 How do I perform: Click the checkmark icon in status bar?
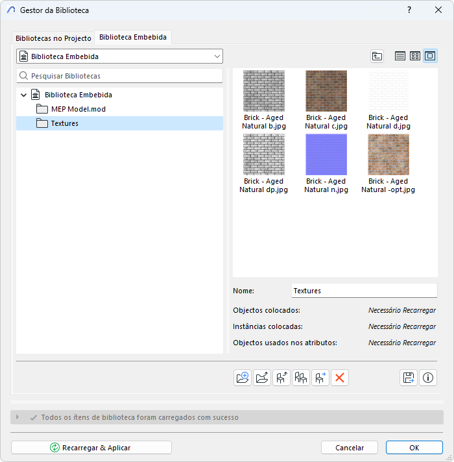tap(34, 417)
